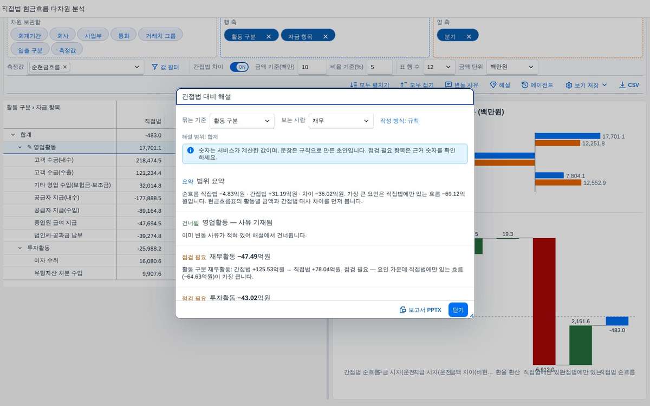Click the 영업활동 — 사유 기재됨 heading
The width and height of the screenshot is (650, 406).
click(x=237, y=222)
